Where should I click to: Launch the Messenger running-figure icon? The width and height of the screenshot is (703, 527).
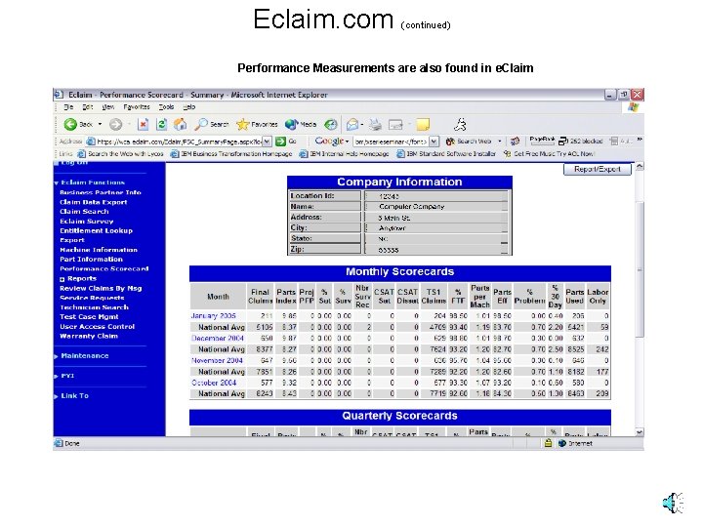461,124
